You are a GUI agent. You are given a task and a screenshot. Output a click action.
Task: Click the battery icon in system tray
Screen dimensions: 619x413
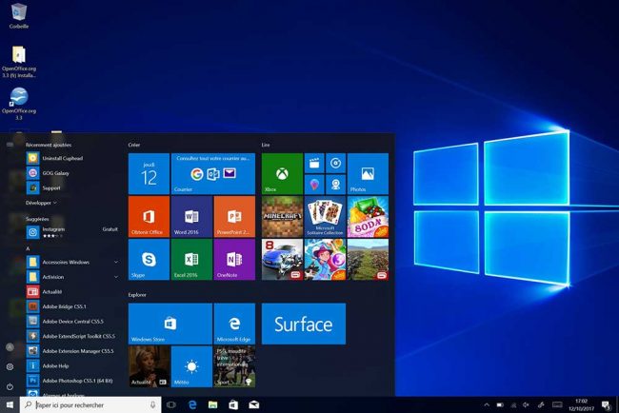pos(500,404)
